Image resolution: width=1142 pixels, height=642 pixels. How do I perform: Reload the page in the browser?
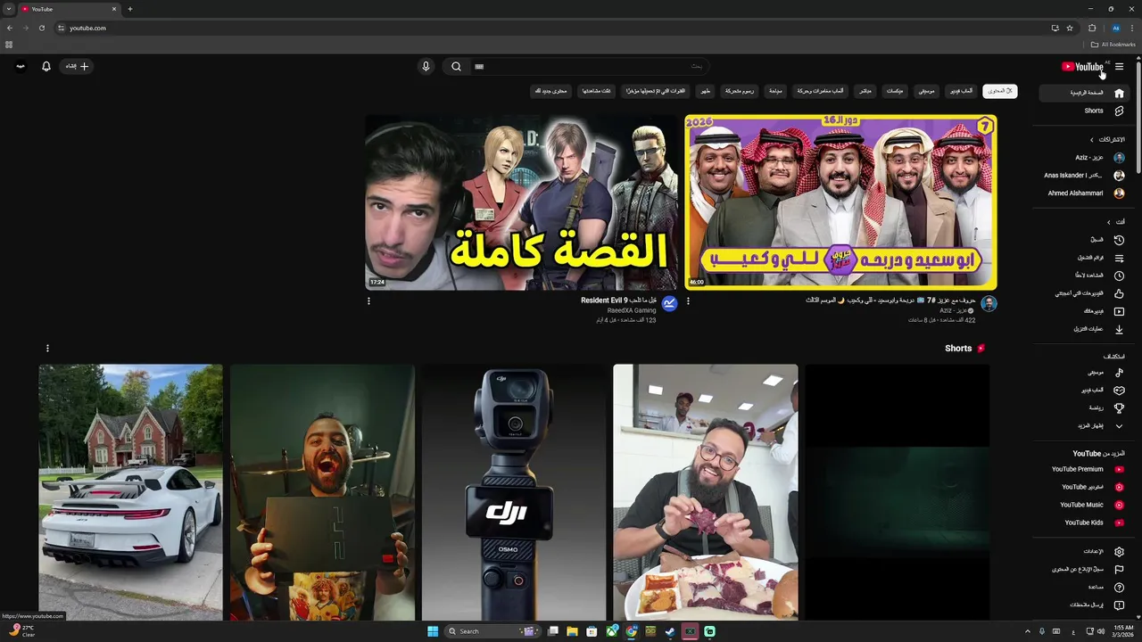coord(41,28)
